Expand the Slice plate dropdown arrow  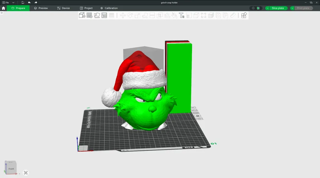point(267,8)
